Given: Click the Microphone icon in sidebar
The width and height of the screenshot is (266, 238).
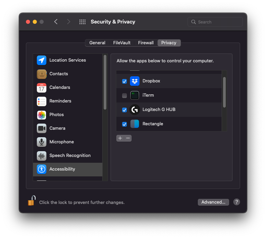Looking at the screenshot, I should (42, 142).
